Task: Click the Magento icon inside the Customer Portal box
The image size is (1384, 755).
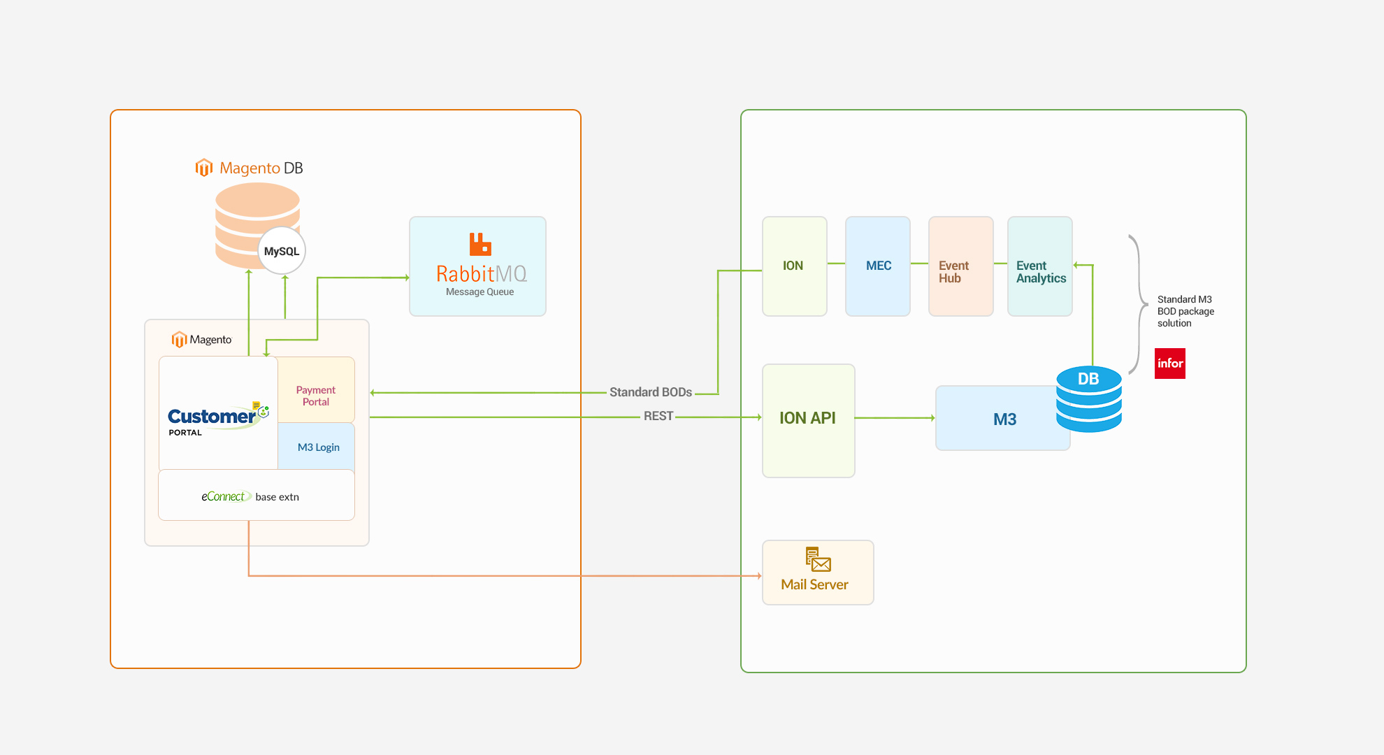Action: pyautogui.click(x=180, y=338)
